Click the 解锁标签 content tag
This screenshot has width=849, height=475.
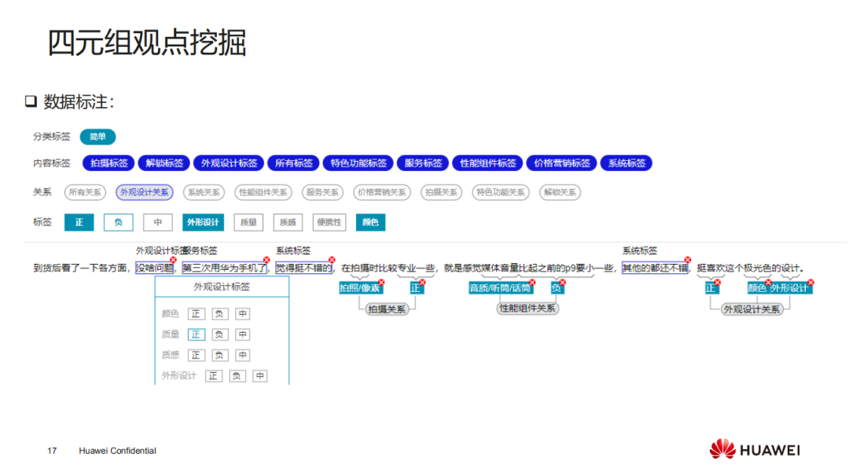pos(164,163)
